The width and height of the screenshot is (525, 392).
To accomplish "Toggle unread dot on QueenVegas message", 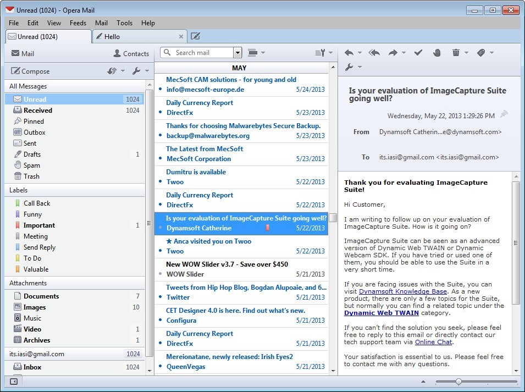I will [160, 366].
